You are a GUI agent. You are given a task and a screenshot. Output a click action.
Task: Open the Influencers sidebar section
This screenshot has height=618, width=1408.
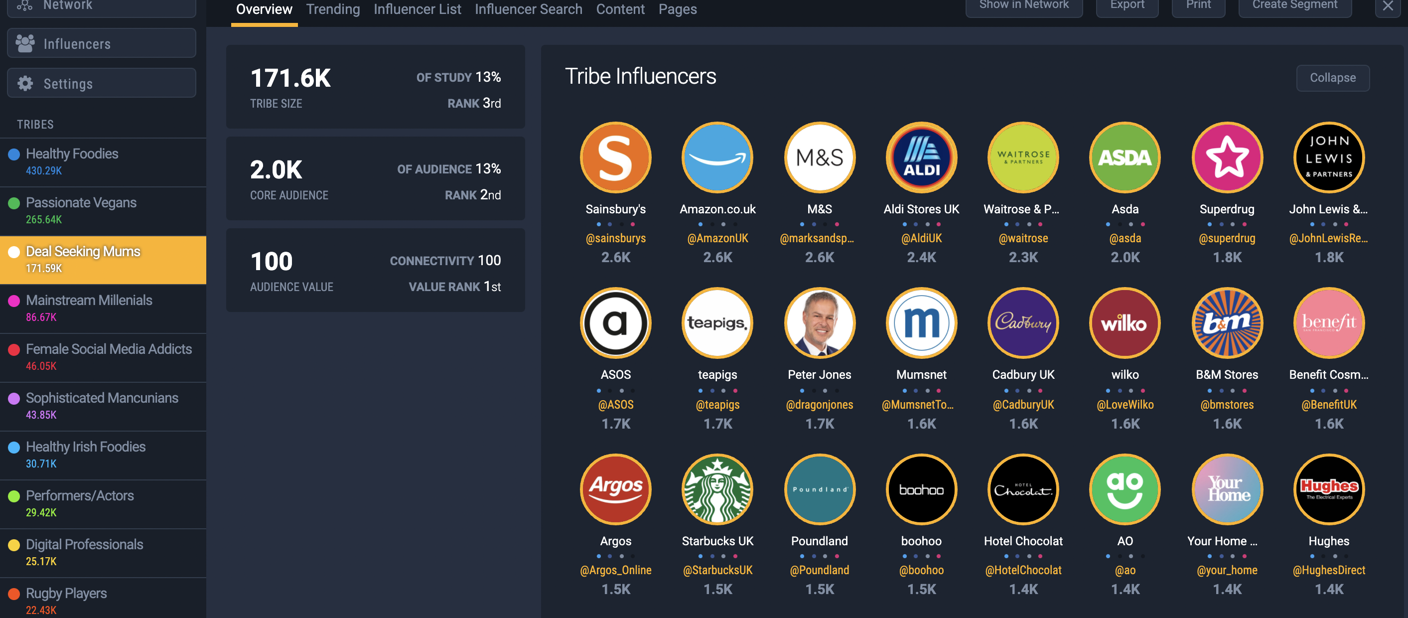[x=102, y=44]
